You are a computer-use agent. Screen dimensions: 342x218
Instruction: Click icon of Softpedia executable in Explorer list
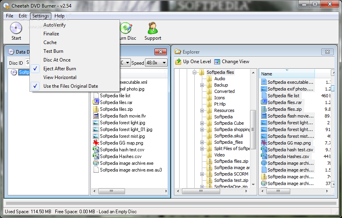coord(264,82)
